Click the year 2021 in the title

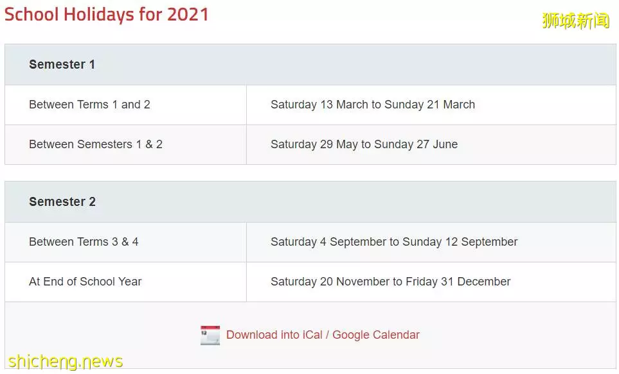coord(188,15)
